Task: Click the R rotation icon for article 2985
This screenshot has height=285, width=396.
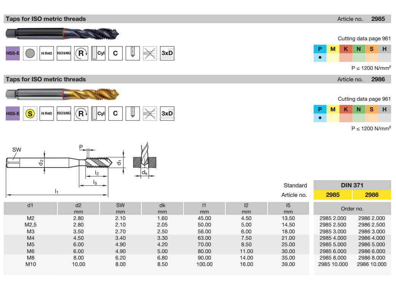Action: (x=81, y=53)
